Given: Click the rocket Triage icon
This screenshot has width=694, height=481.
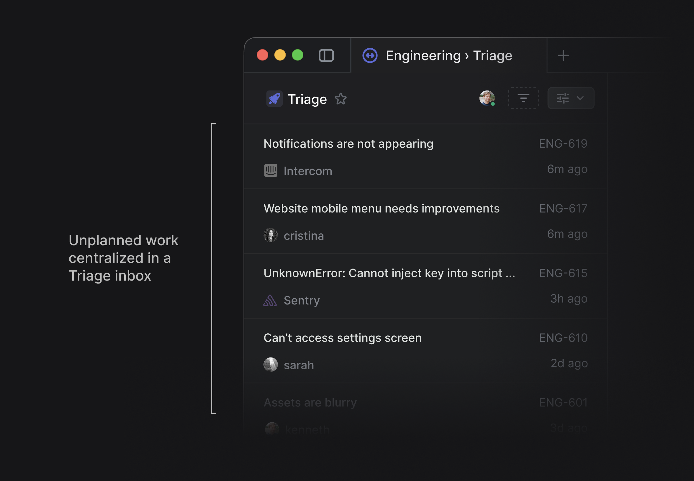Looking at the screenshot, I should pos(274,98).
